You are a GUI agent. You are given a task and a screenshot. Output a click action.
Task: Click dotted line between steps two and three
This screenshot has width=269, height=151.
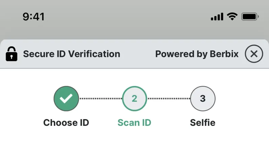pos(169,98)
